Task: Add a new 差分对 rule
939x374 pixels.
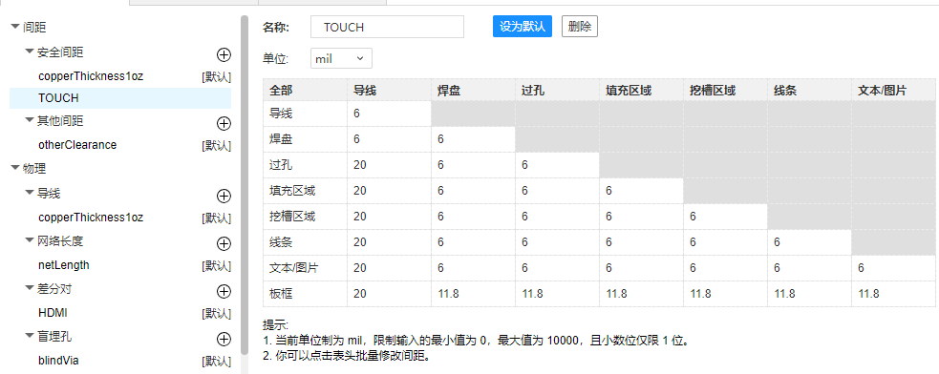Action: 224,291
